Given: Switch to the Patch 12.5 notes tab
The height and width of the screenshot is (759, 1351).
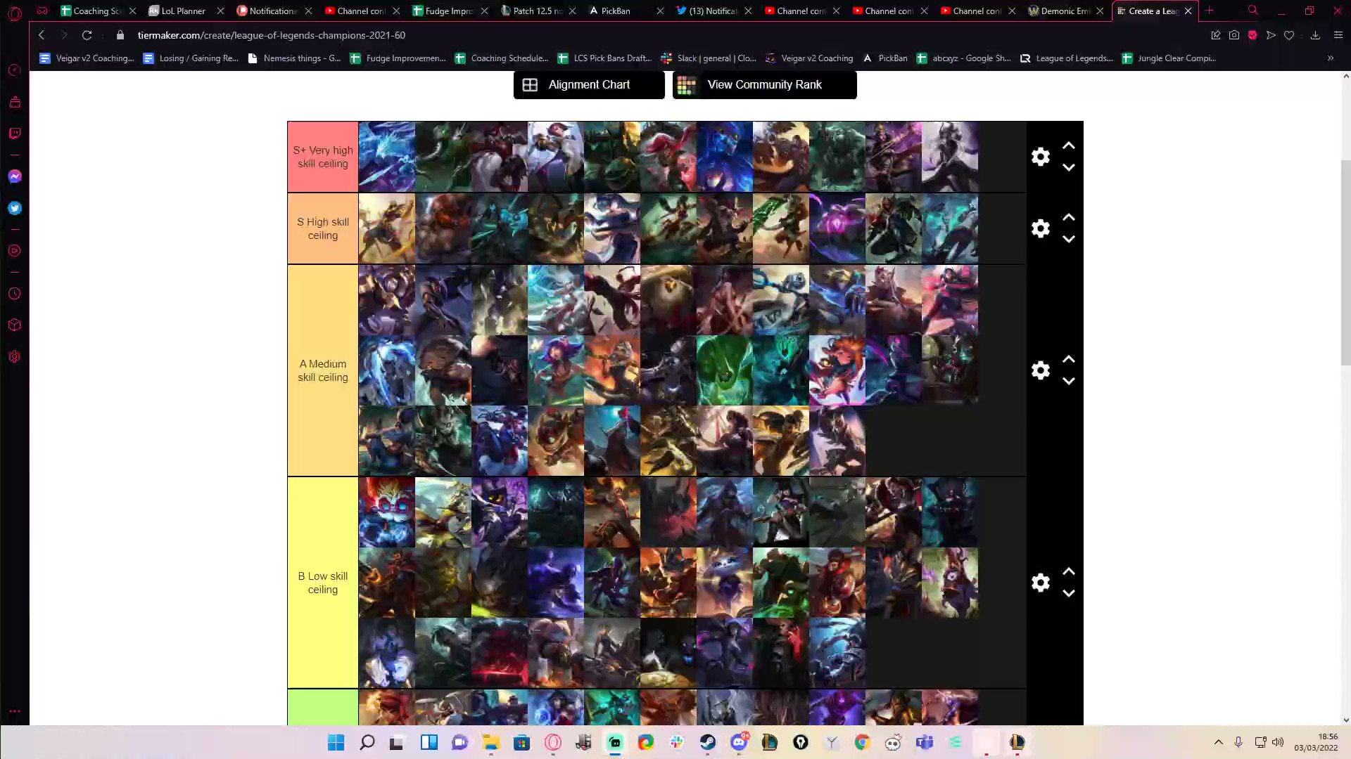Looking at the screenshot, I should click(538, 11).
